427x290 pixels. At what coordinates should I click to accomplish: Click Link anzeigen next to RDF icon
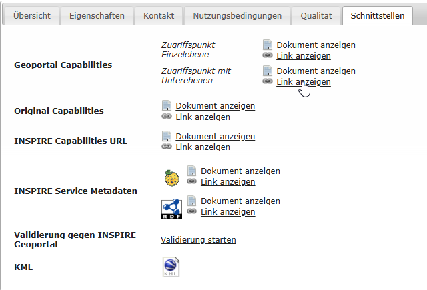228,212
